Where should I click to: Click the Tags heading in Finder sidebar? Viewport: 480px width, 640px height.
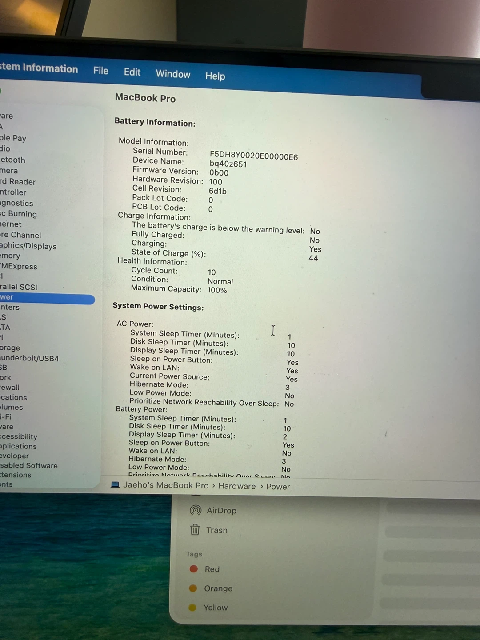pyautogui.click(x=194, y=554)
